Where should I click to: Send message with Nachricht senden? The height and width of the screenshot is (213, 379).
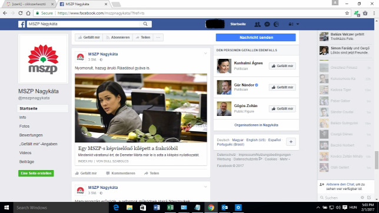coord(256,38)
